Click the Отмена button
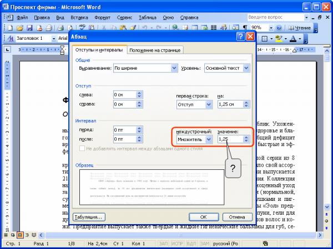The width and height of the screenshot is (333, 249). [x=237, y=217]
